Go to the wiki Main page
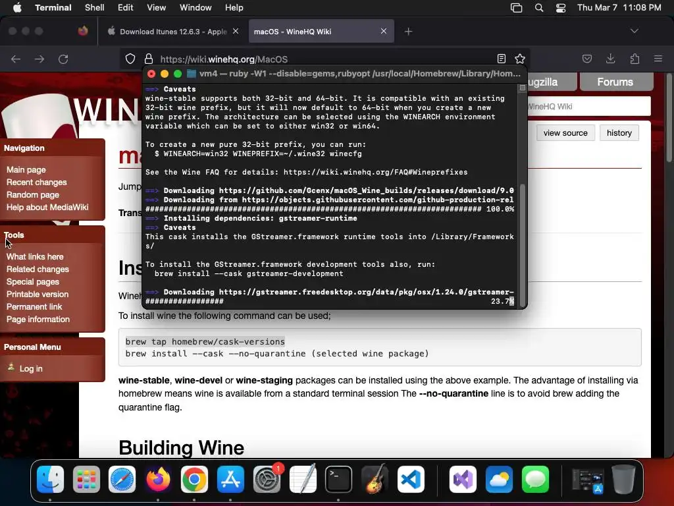This screenshot has height=506, width=674. coord(26,170)
